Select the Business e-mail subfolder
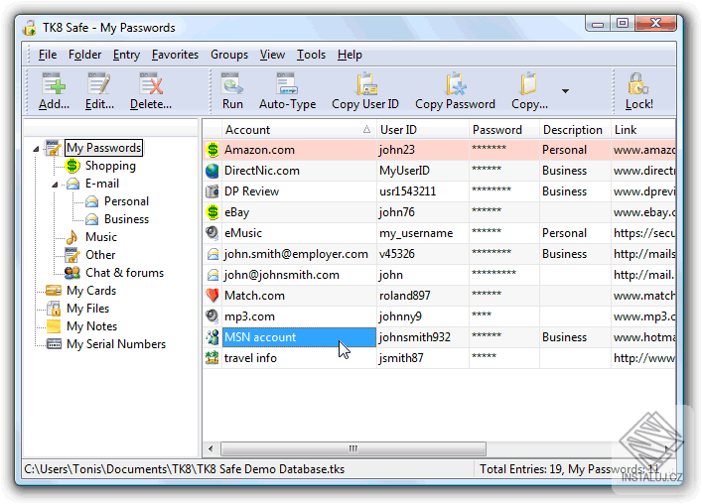This screenshot has height=504, width=702. [x=126, y=219]
